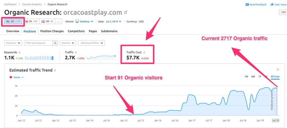Click the Filter by keyword field
This screenshot has width=287, height=128.
pyautogui.click(x=38, y=43)
